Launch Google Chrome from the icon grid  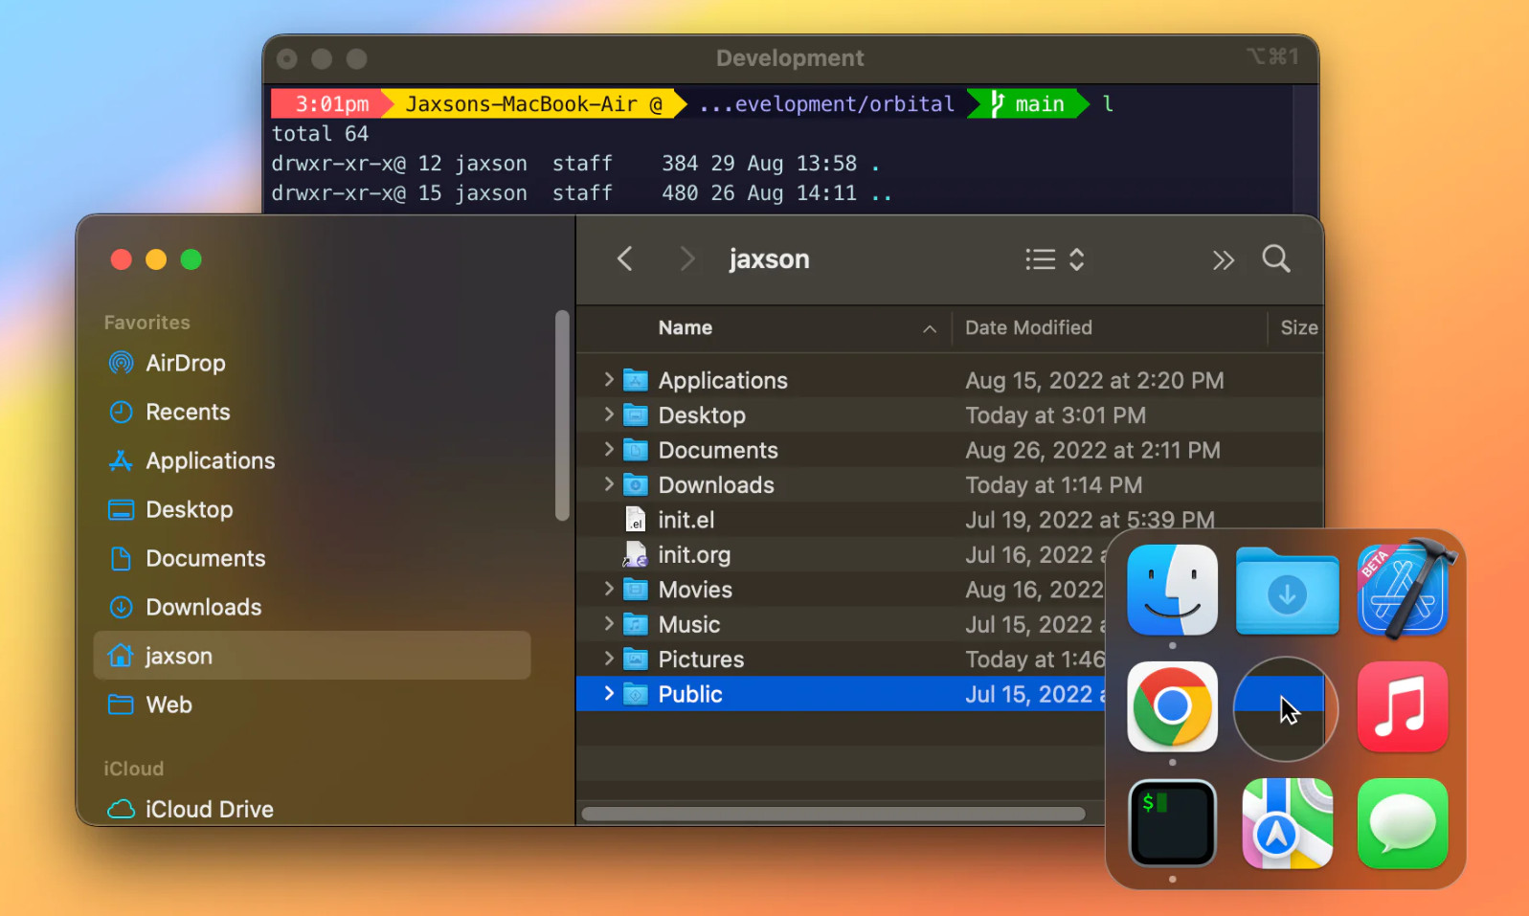tap(1172, 706)
